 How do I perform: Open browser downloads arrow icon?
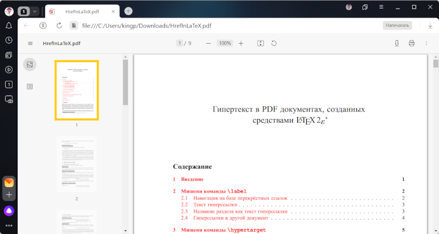(430, 26)
